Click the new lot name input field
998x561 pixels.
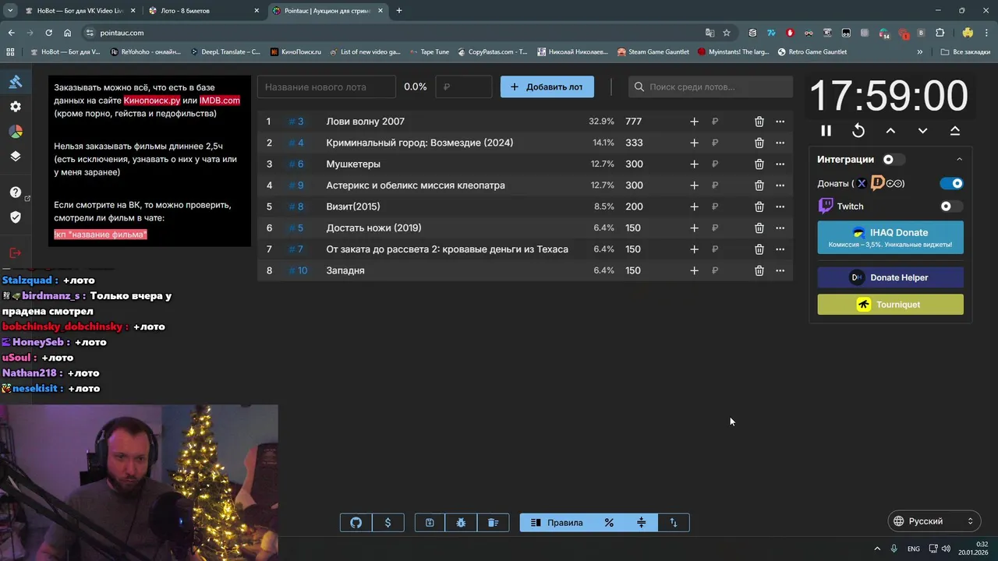click(x=327, y=87)
